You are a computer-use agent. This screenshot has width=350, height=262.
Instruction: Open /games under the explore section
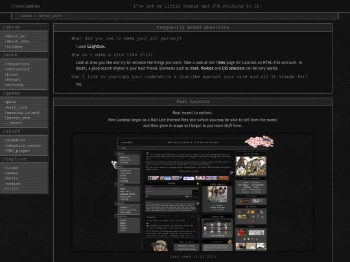(11, 173)
